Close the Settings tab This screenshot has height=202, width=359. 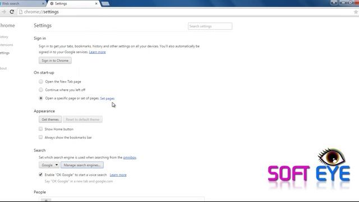pos(96,4)
